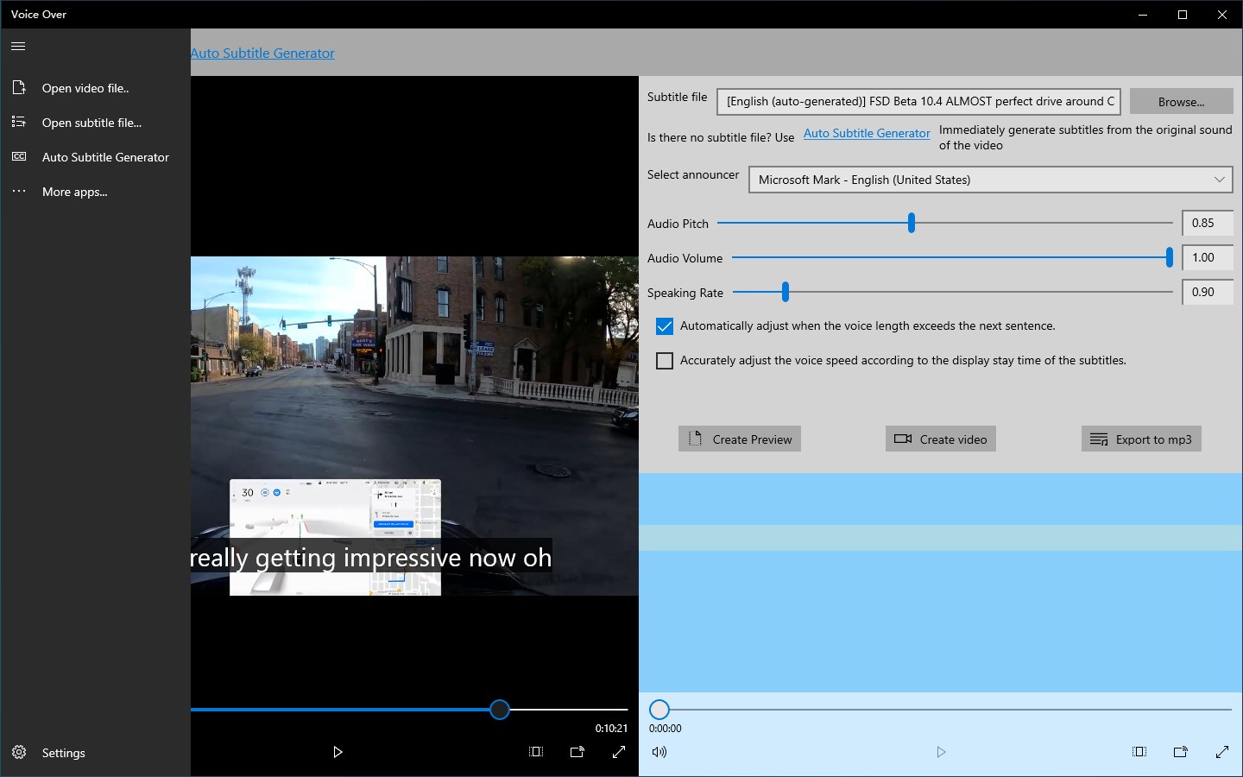Expand the Select announcer dropdown
This screenshot has height=777, width=1243.
coord(990,180)
